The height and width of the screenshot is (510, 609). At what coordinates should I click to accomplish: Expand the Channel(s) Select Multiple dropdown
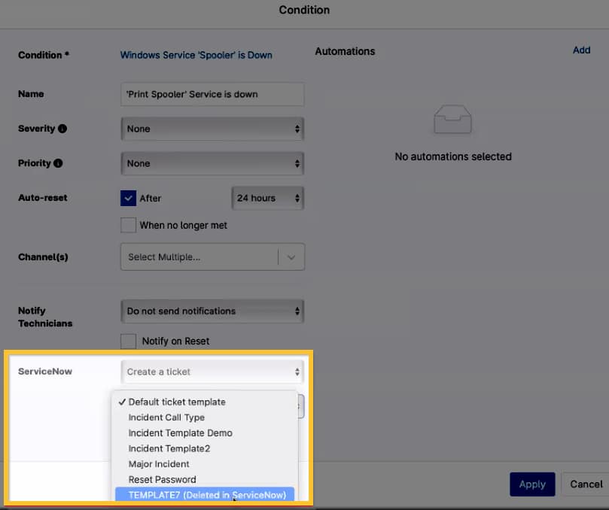[212, 257]
